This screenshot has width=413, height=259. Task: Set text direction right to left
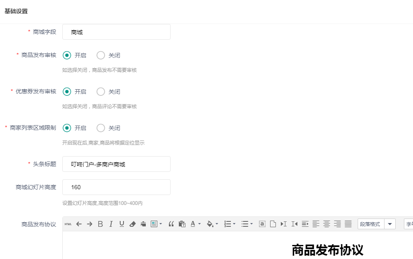pyautogui.click(x=294, y=224)
